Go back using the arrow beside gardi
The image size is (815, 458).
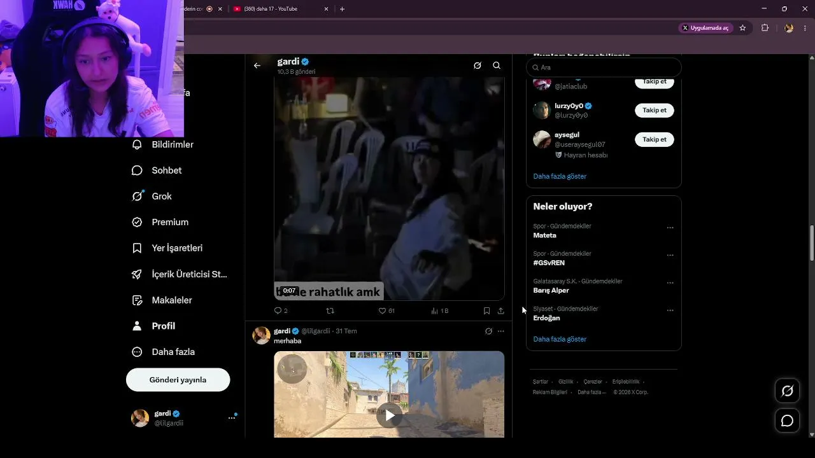point(257,66)
